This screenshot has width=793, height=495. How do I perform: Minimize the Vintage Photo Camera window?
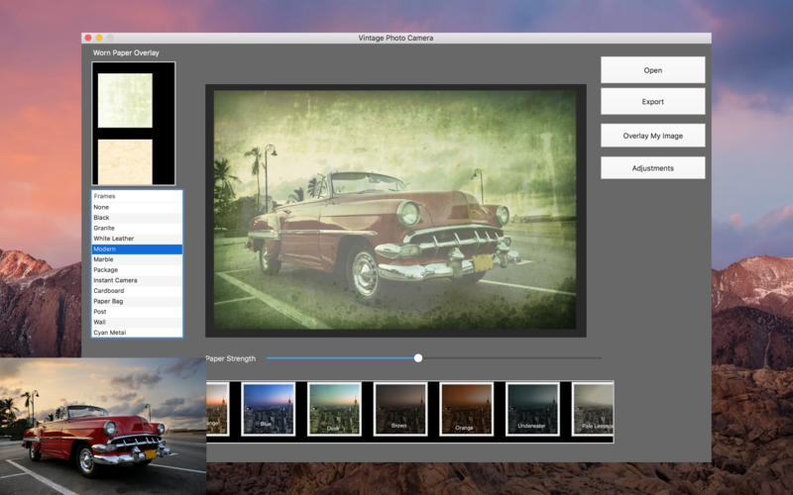coord(99,38)
